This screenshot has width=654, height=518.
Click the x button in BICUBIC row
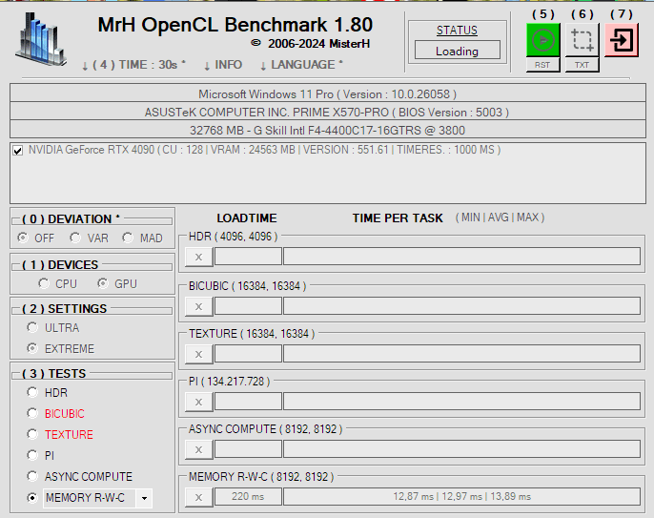pyautogui.click(x=199, y=306)
